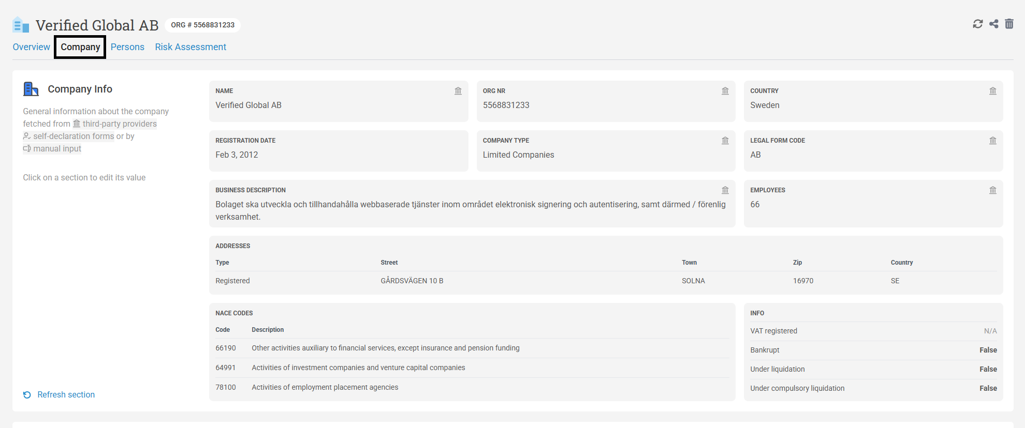Click the Under compulsory liquidation False value
Viewport: 1025px width, 428px height.
(988, 389)
